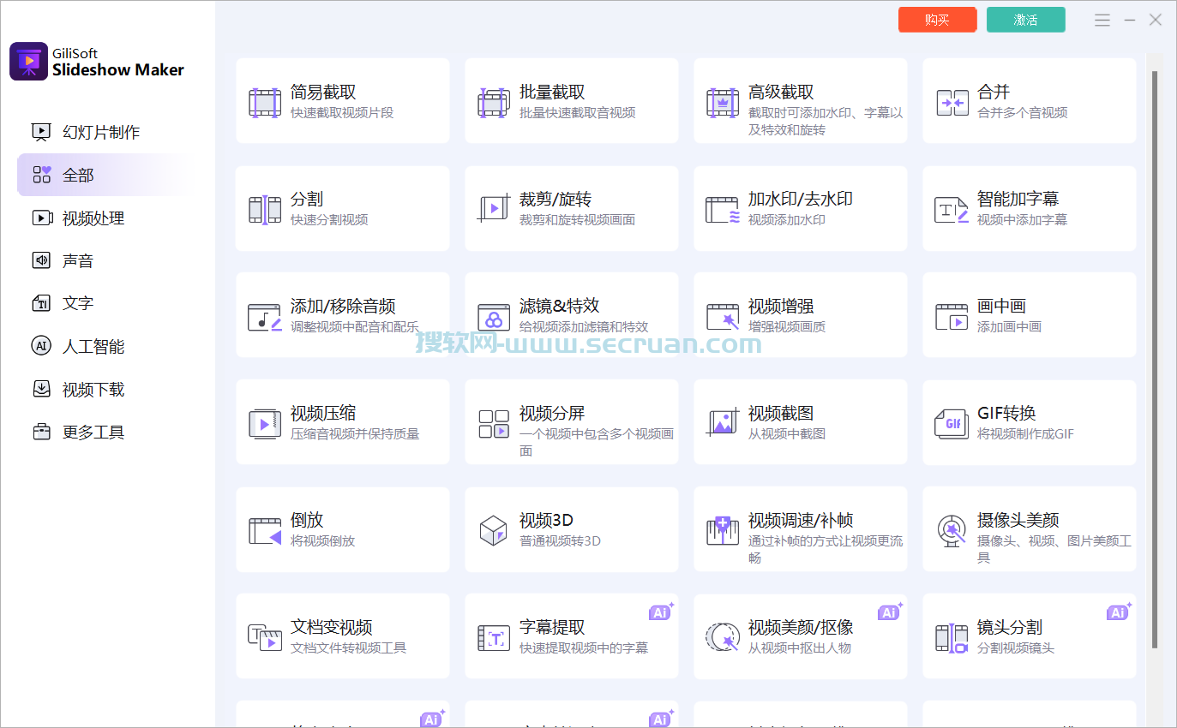Image resolution: width=1177 pixels, height=728 pixels.
Task: Click the 压缩音视频并保持质量 description text
Action: [355, 433]
